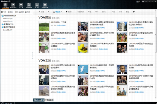Select demo01.q99 under 最近打开的文件
Screen dimensions: 157x104
[8, 30]
